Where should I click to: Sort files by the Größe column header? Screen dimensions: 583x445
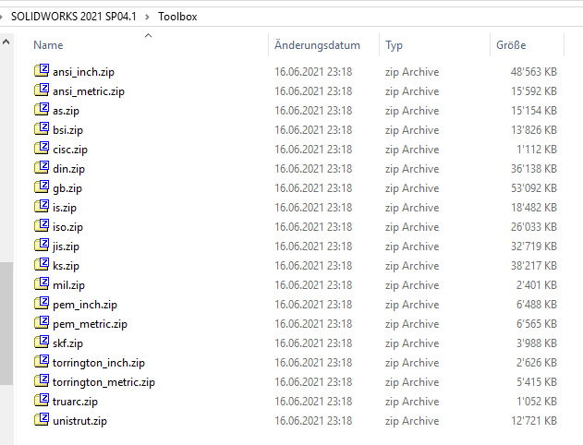coord(511,45)
